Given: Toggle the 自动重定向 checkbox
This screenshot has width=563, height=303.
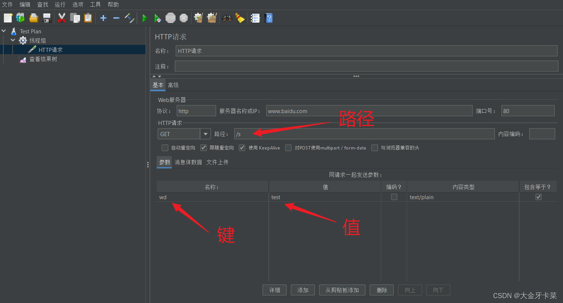Looking at the screenshot, I should click(x=165, y=148).
